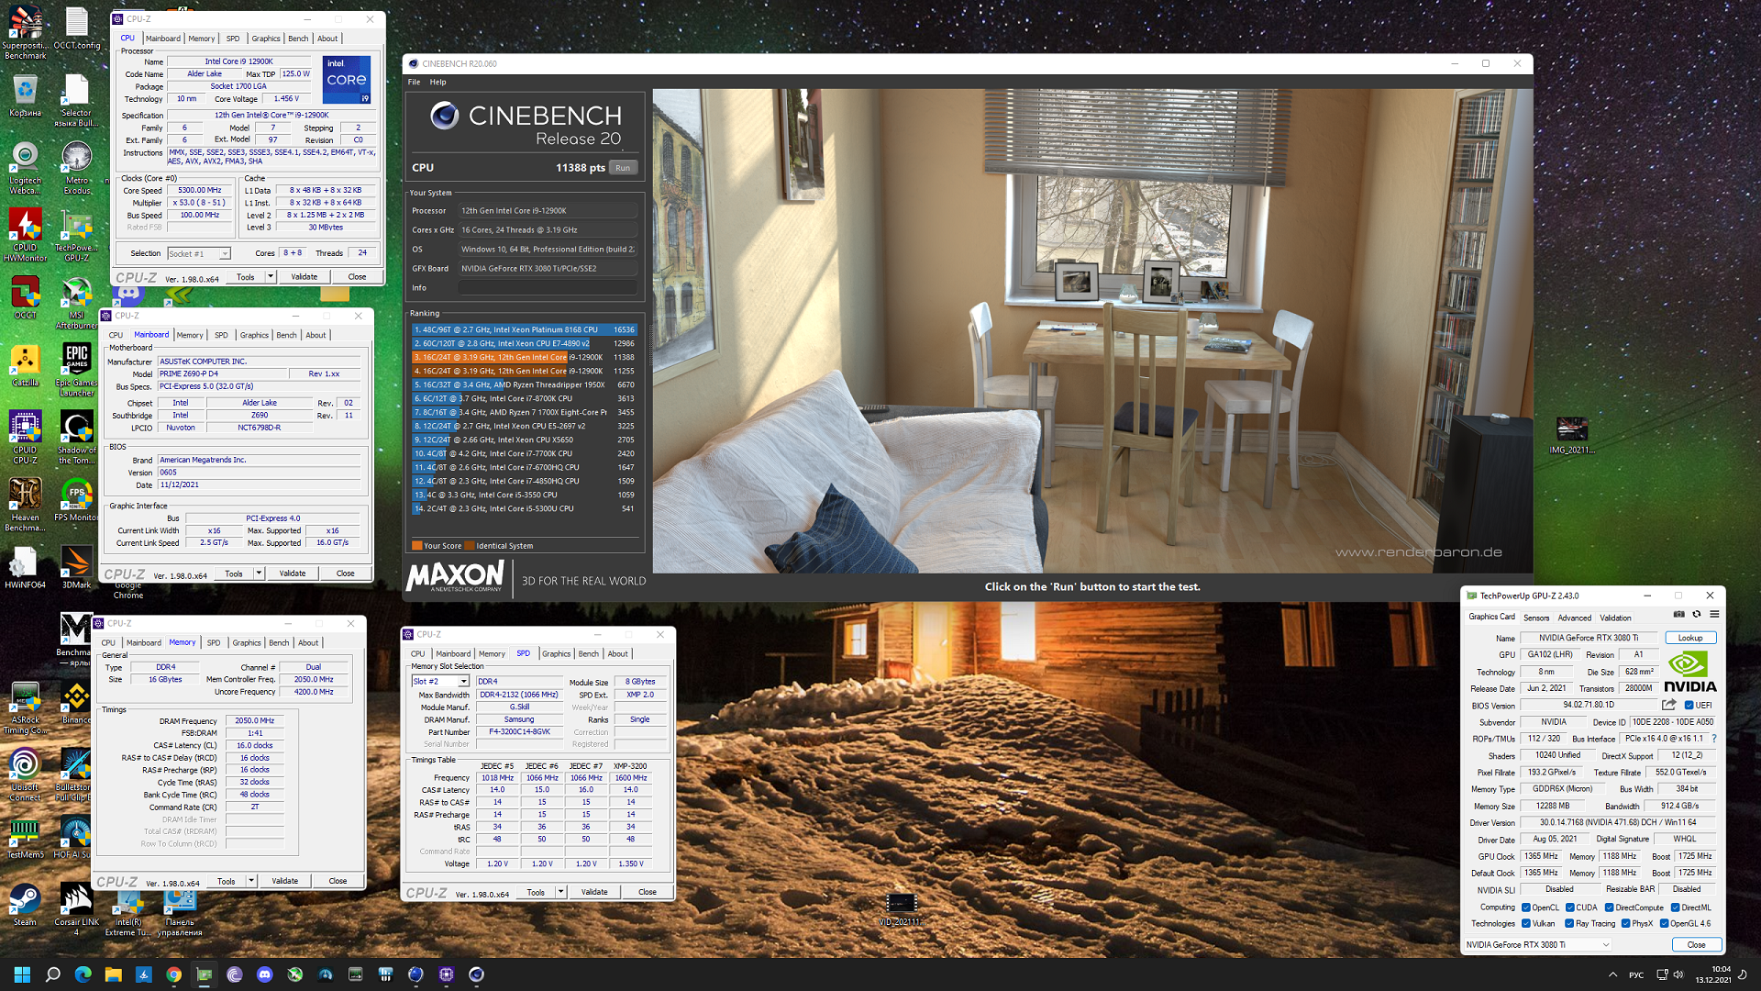The width and height of the screenshot is (1761, 991).
Task: Expand the Tools arrow in CPU-Z Memory window
Action: (x=251, y=881)
